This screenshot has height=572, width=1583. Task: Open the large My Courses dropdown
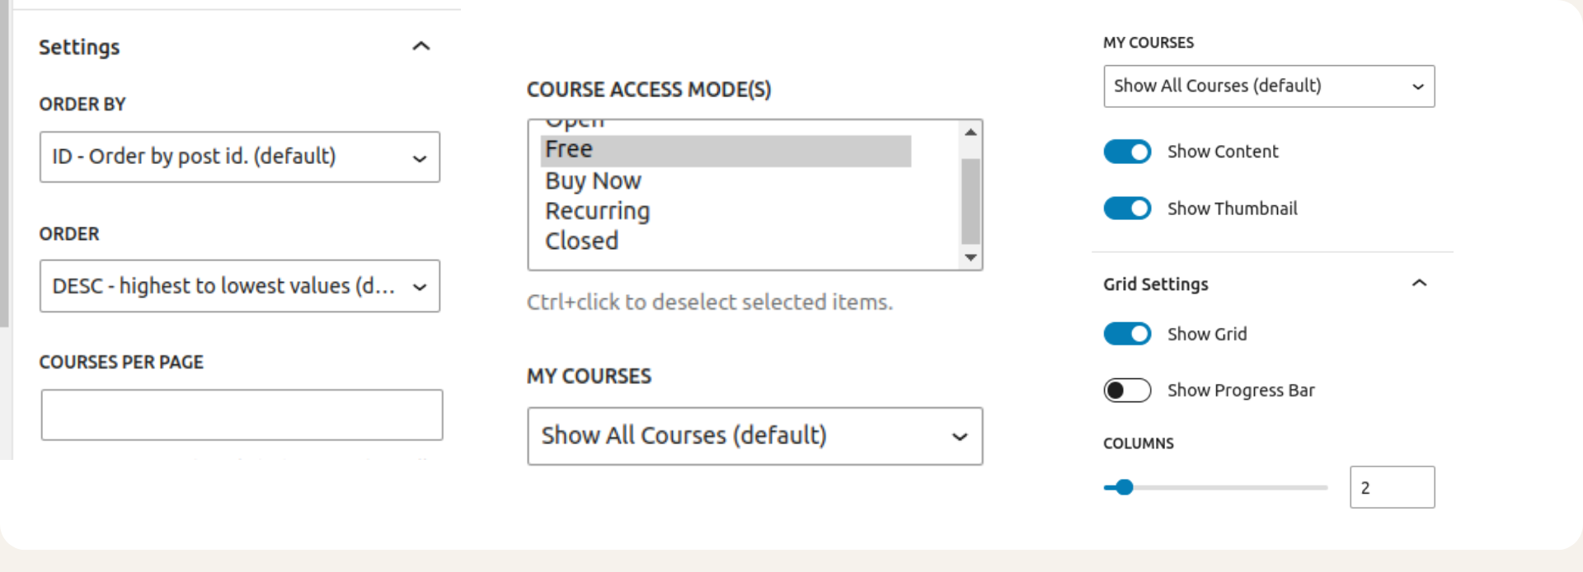click(754, 436)
